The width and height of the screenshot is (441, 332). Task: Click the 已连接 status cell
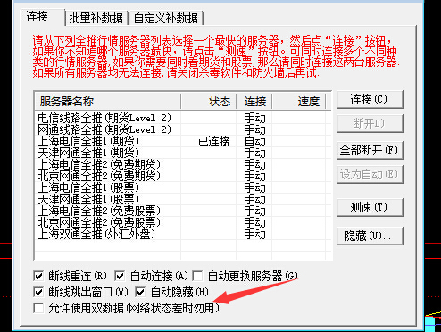click(x=214, y=141)
